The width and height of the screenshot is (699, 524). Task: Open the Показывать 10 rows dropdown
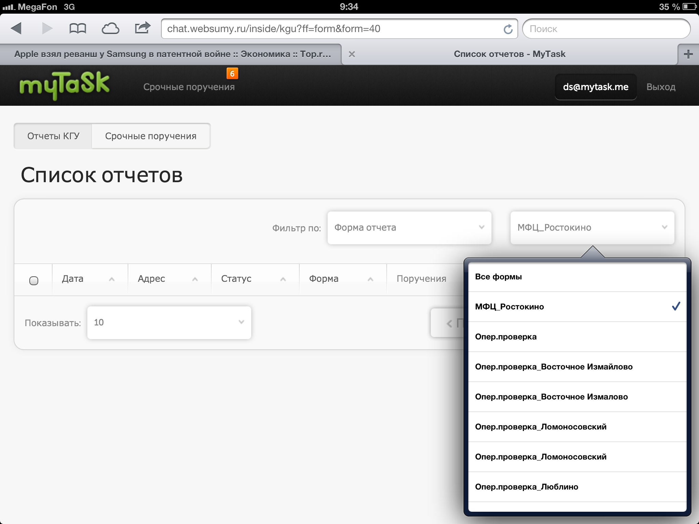tap(169, 322)
